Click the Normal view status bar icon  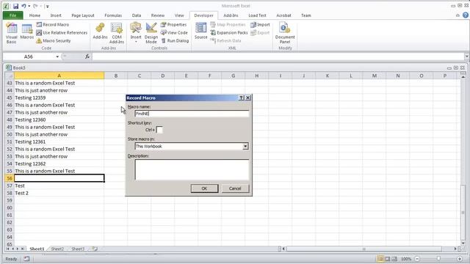pyautogui.click(x=380, y=259)
